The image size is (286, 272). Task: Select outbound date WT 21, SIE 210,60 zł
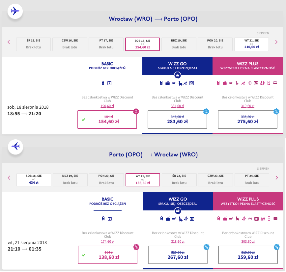click(x=251, y=44)
